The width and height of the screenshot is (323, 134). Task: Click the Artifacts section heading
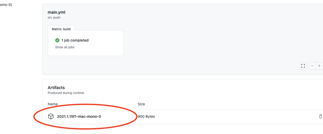pyautogui.click(x=56, y=88)
